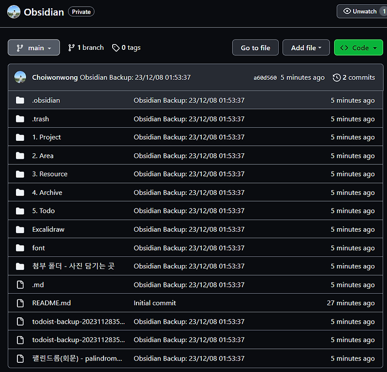Click the Private repository badge
This screenshot has height=372, width=387.
(81, 12)
